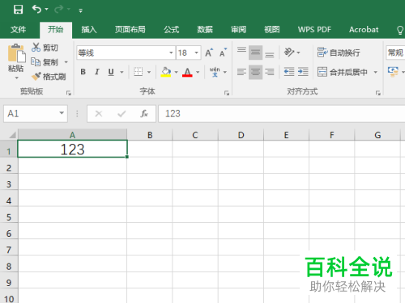Viewport: 405px width, 303px height.
Task: Expand the 合并后居中 dropdown arrow
Action: point(375,72)
